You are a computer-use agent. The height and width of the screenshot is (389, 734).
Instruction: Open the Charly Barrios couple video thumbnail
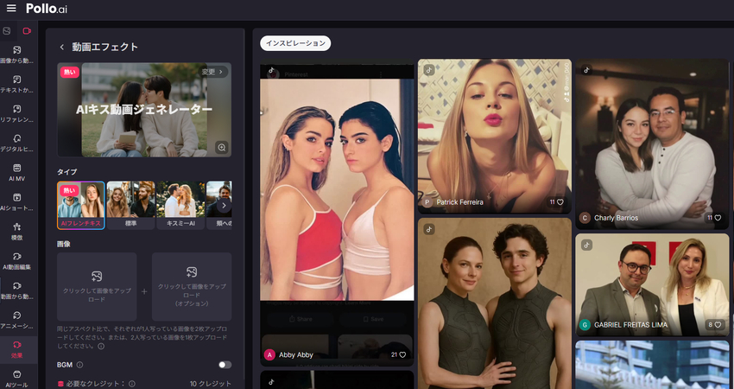[652, 138]
